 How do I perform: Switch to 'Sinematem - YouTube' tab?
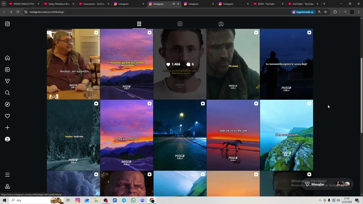click(x=94, y=4)
